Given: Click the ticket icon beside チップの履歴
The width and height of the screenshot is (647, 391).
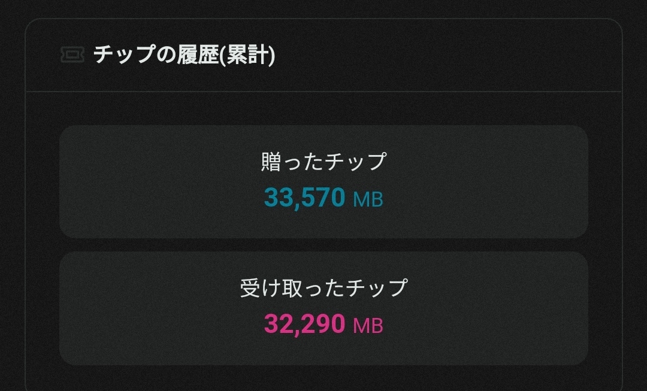Looking at the screenshot, I should (72, 55).
